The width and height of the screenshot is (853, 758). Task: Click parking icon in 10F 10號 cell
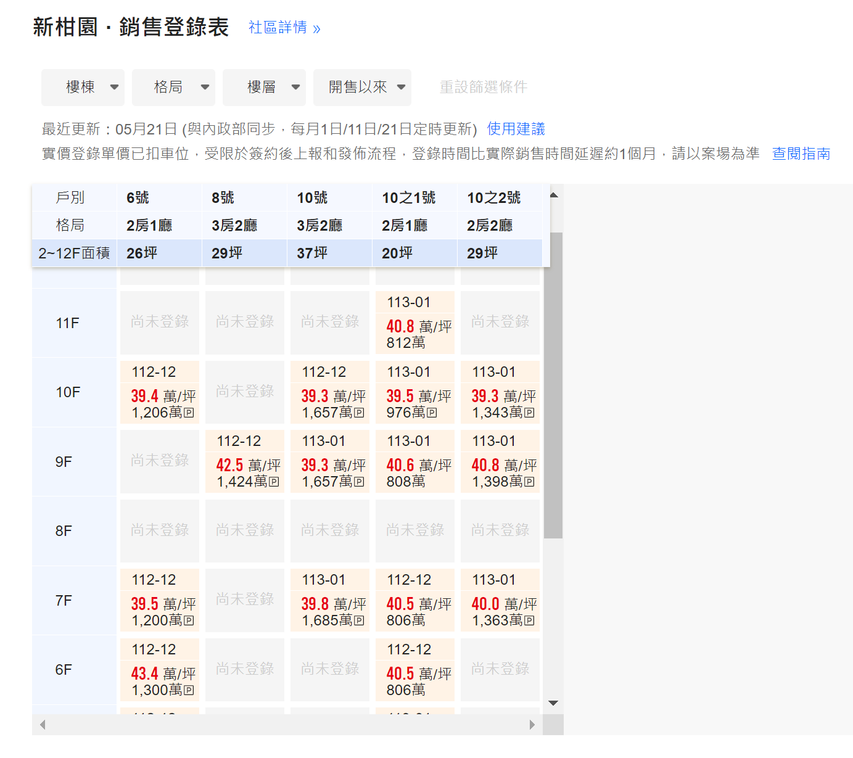pyautogui.click(x=360, y=413)
